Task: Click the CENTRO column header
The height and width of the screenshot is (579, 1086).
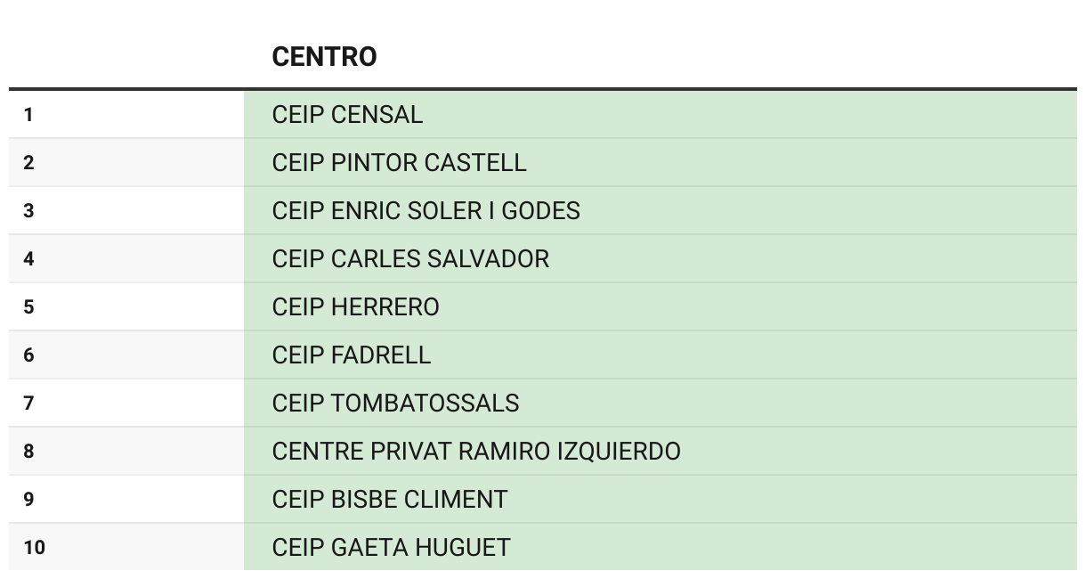Action: coord(661,57)
